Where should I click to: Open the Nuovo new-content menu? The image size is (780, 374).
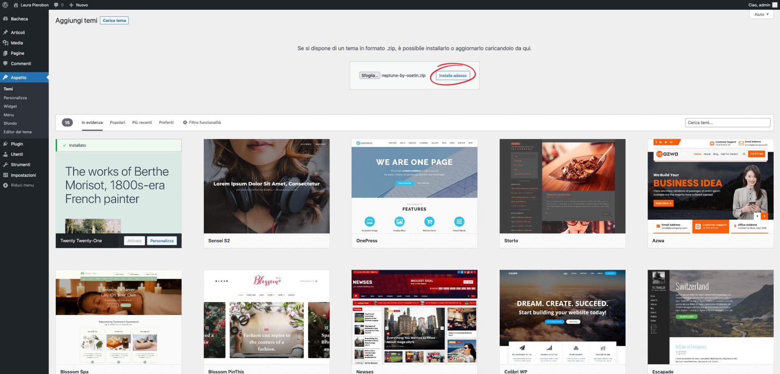(78, 5)
